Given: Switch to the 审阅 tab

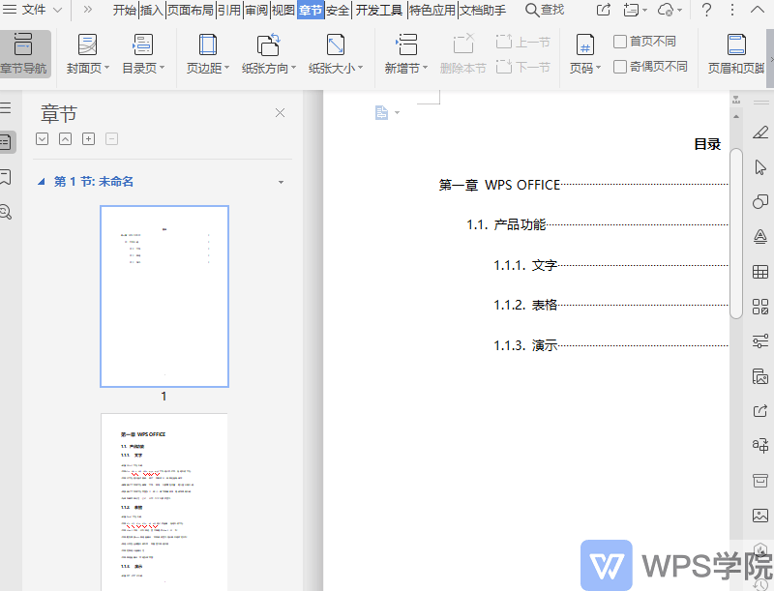Looking at the screenshot, I should tap(256, 10).
